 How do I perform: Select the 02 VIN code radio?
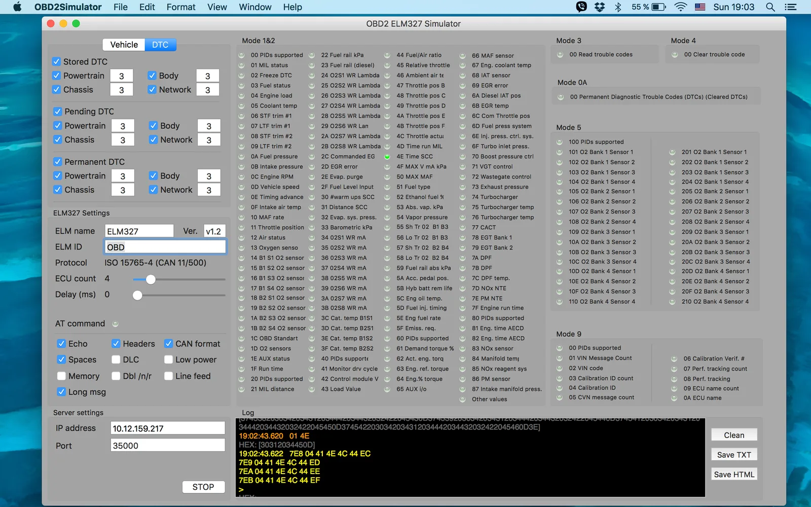coord(560,368)
